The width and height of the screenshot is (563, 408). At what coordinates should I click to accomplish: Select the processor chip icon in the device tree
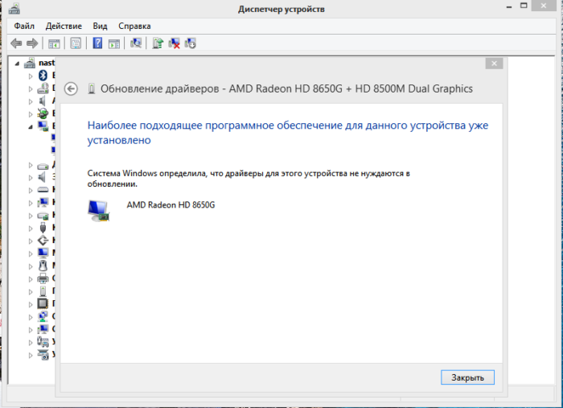pyautogui.click(x=43, y=303)
